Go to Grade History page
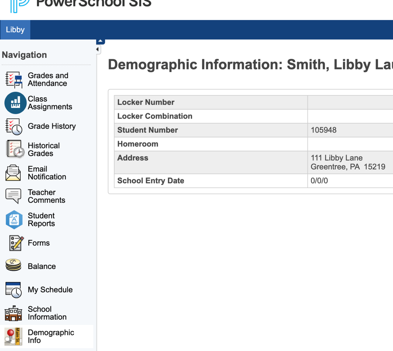Viewport: 393px width, 351px height. (x=52, y=126)
